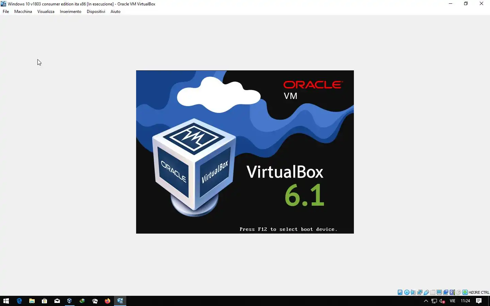Click the optical disc status icon

tap(407, 292)
